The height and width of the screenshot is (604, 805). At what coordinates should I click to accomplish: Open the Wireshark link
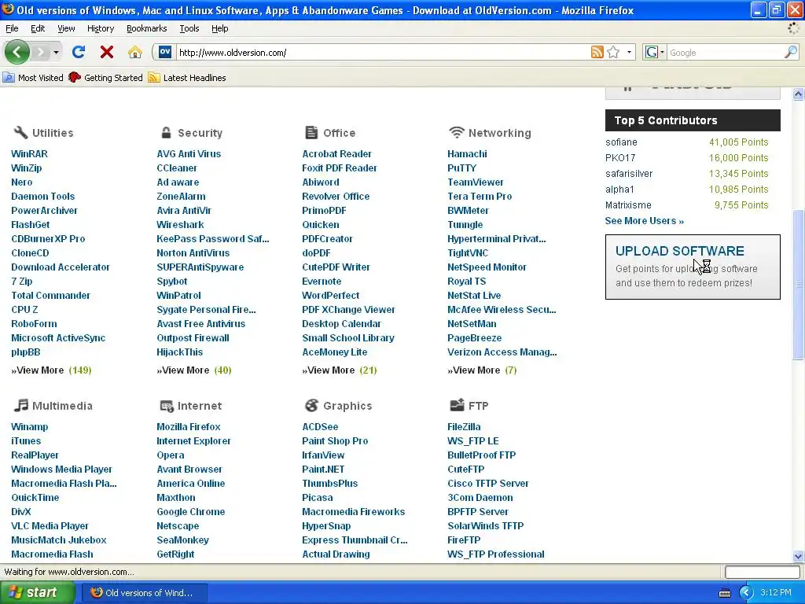click(x=180, y=224)
